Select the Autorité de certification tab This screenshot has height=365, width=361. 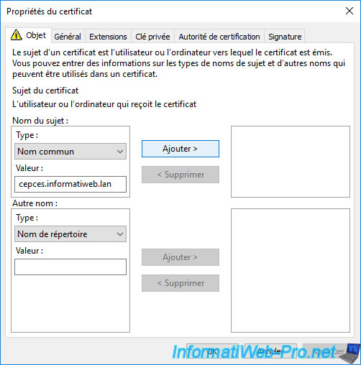(x=219, y=37)
